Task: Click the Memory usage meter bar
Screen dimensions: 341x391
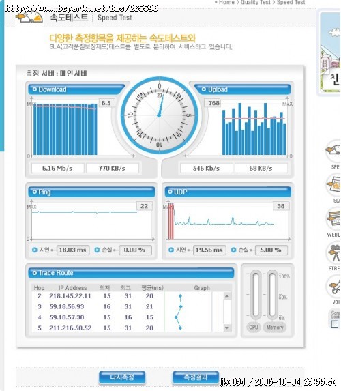Action: tap(272, 295)
